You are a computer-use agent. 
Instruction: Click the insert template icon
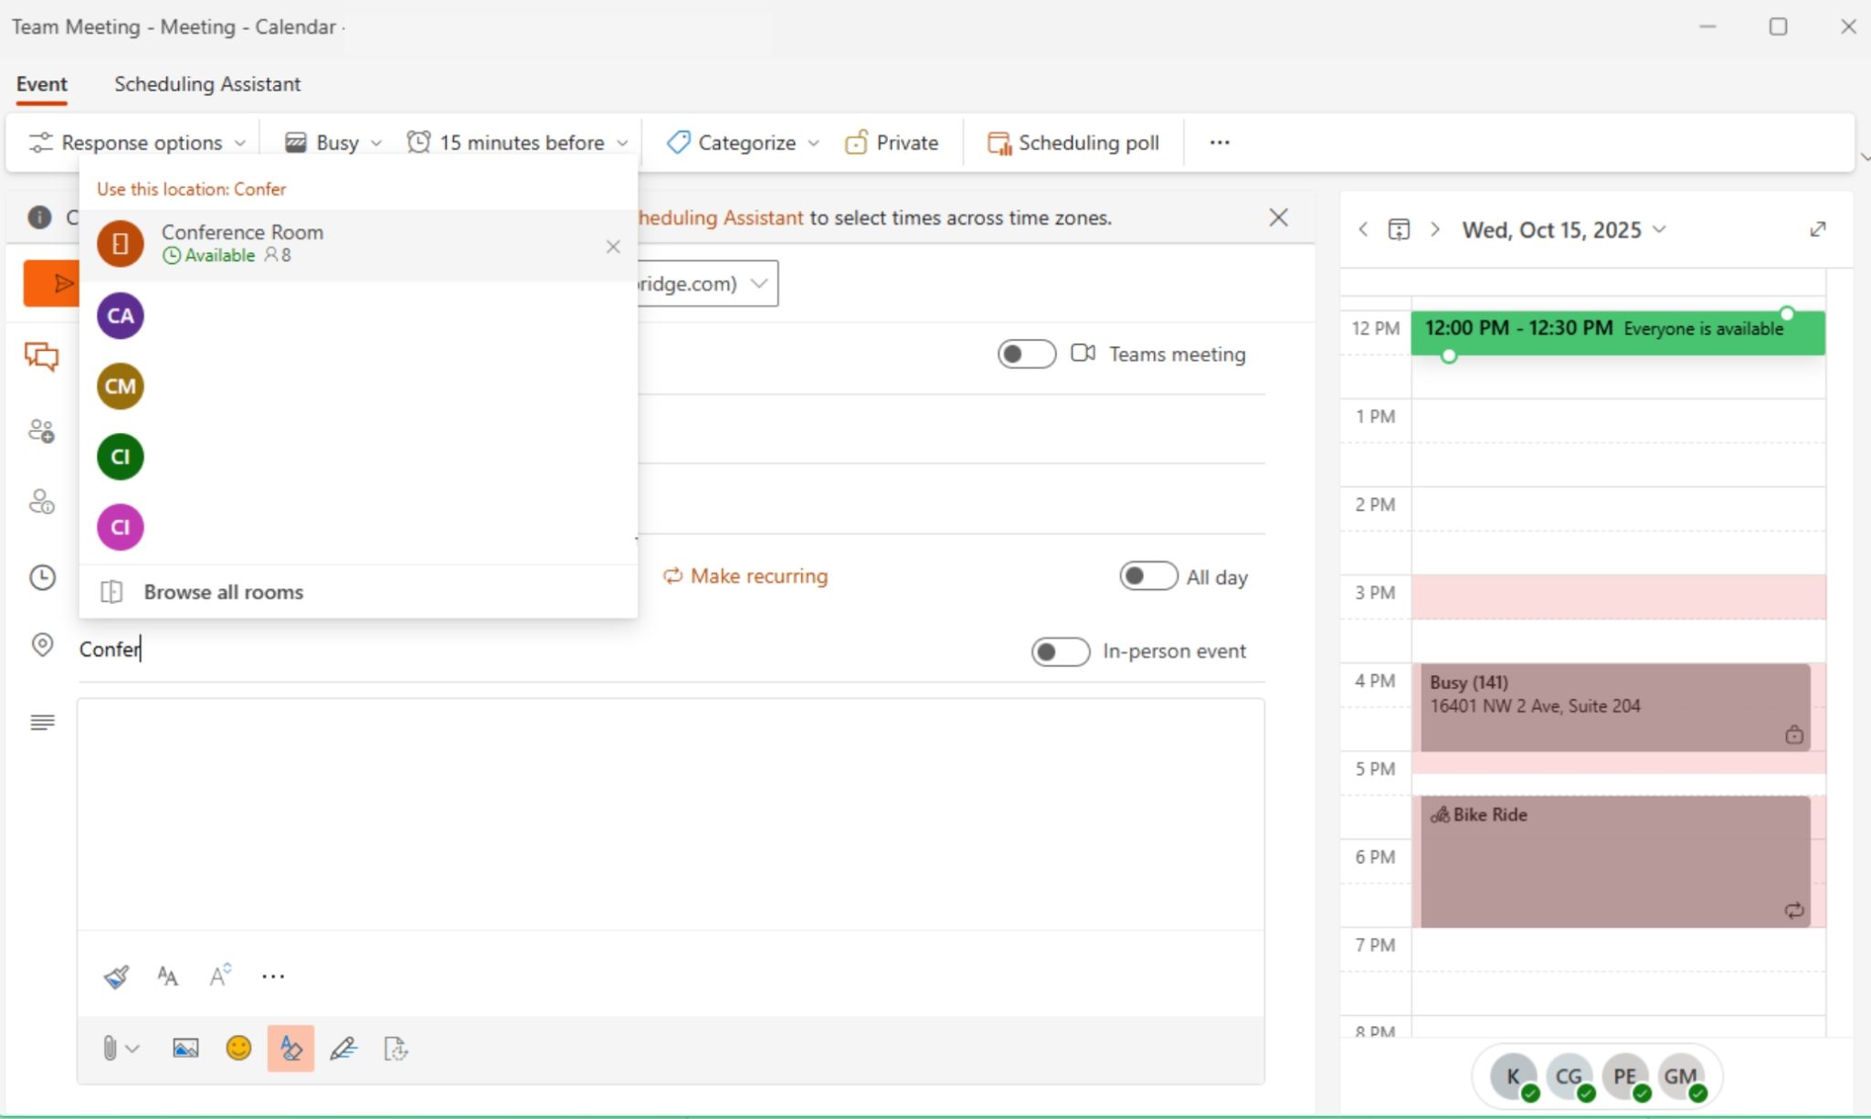point(396,1049)
